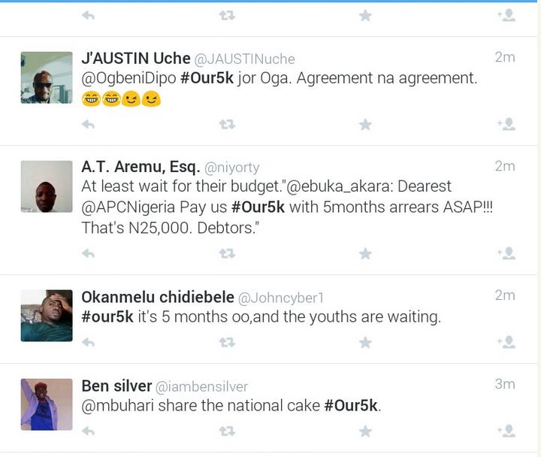541x457 pixels.
Task: Reply to Ben silver's tweet
Action: (x=89, y=431)
